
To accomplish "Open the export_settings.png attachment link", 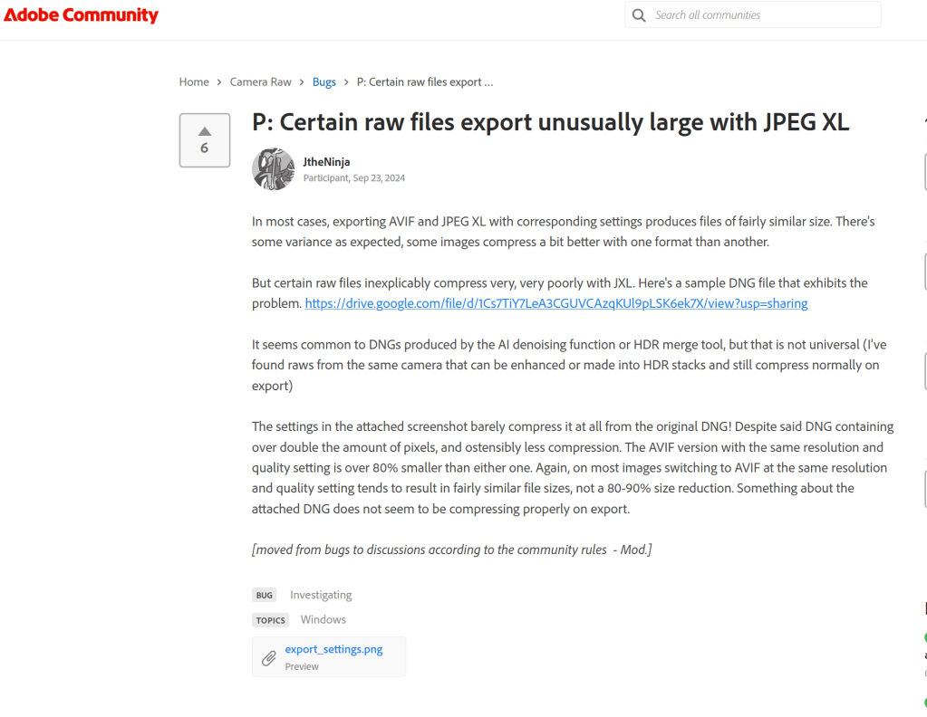I will tap(333, 649).
